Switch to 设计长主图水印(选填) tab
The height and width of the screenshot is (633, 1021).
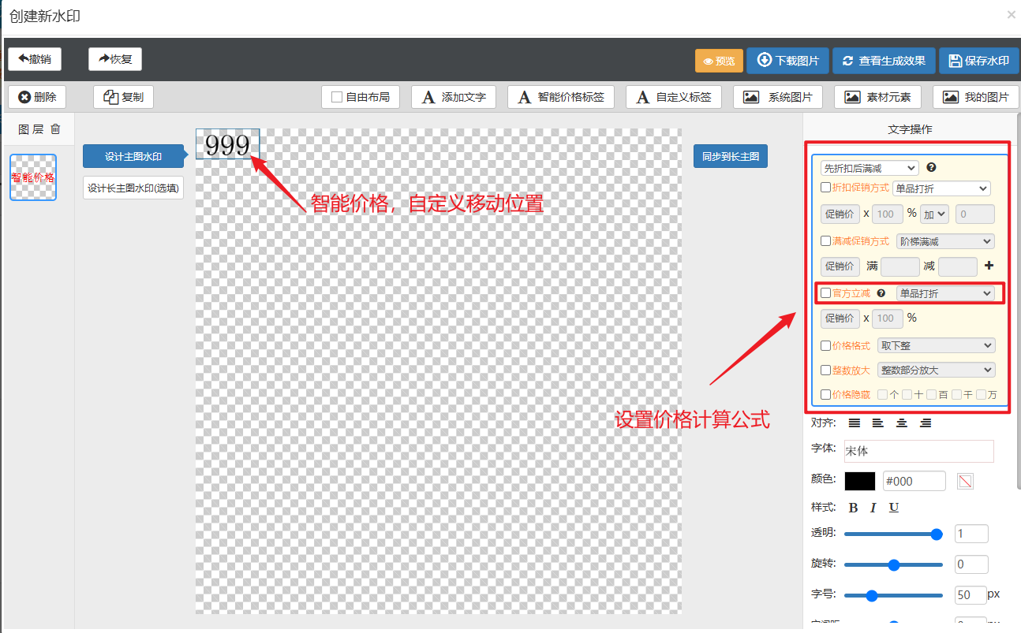[133, 188]
